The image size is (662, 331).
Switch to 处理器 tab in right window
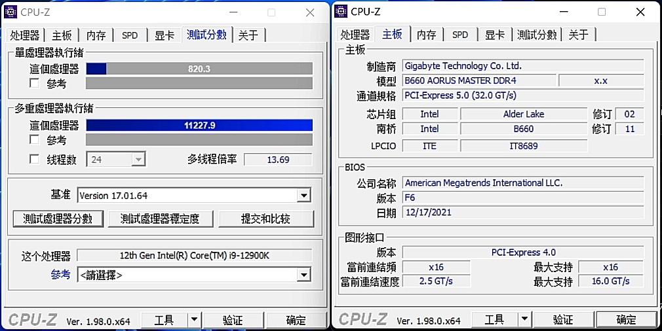click(x=355, y=35)
